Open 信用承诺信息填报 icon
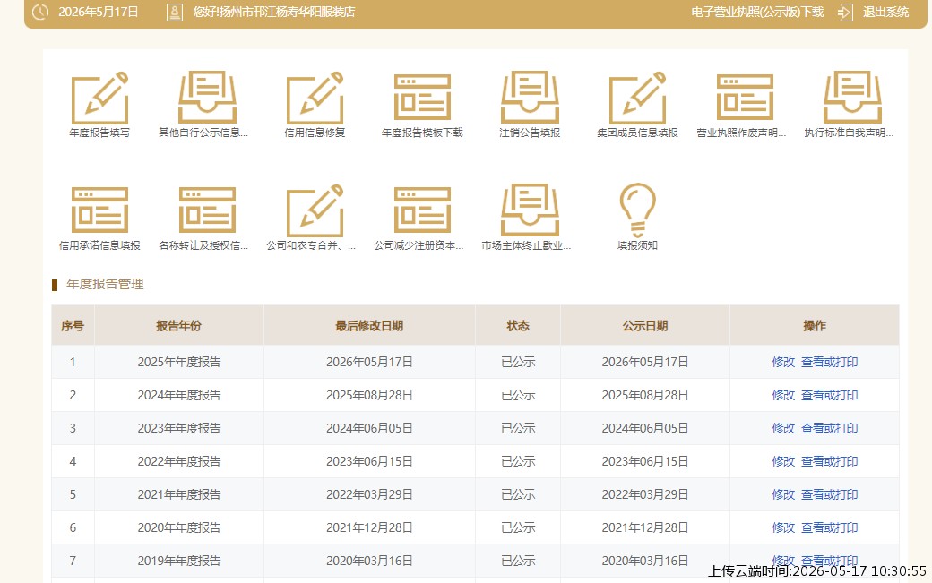932x583 pixels. tap(99, 210)
